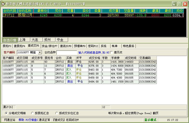
Task: Close the trading system window
Action: point(185,4)
